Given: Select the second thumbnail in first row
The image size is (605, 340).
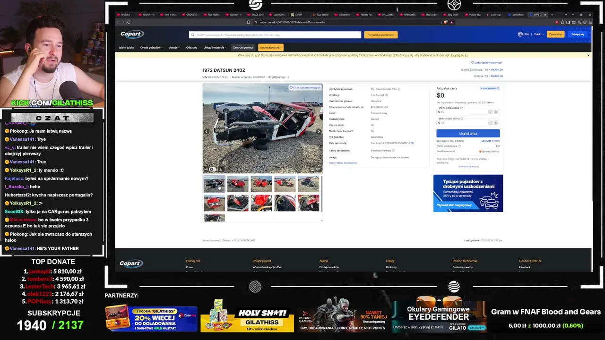Looking at the screenshot, I should pyautogui.click(x=238, y=184).
